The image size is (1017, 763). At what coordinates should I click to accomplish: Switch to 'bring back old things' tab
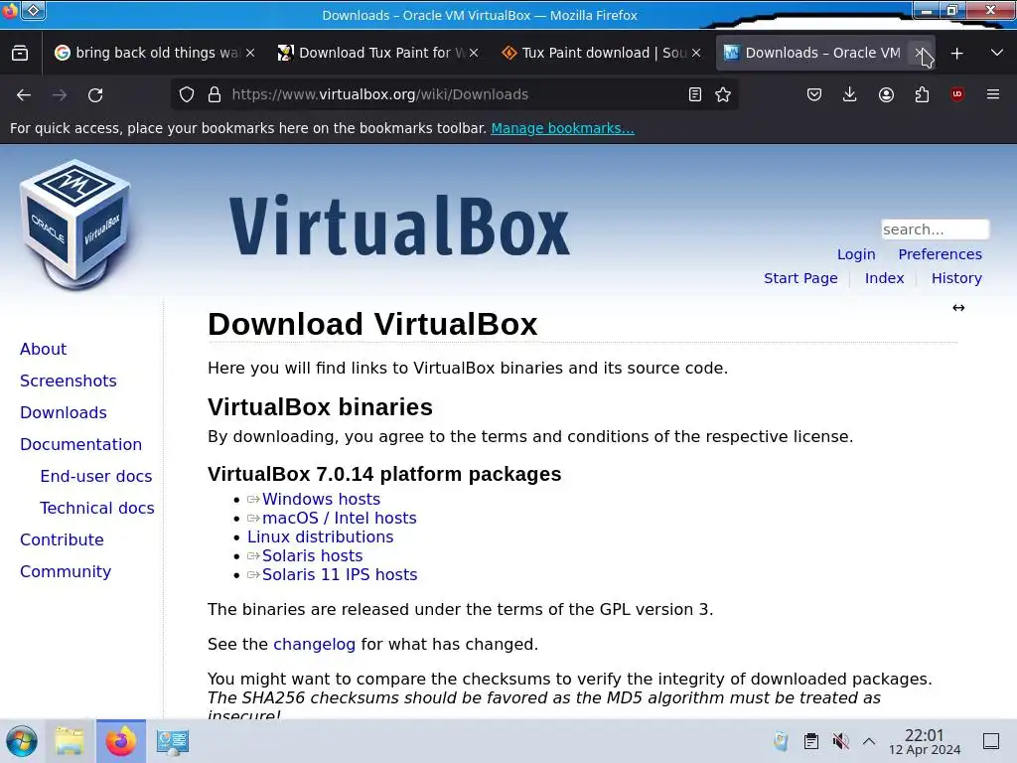(x=155, y=54)
